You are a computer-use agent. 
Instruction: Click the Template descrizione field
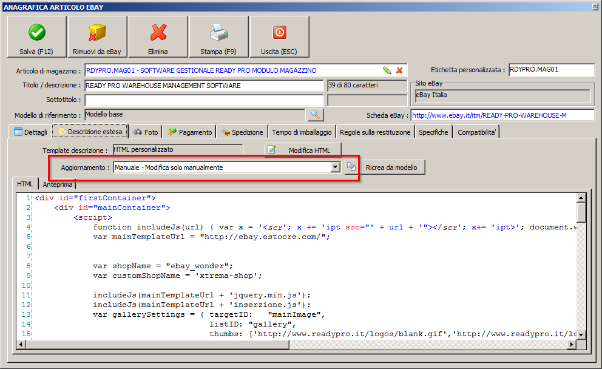pos(178,149)
